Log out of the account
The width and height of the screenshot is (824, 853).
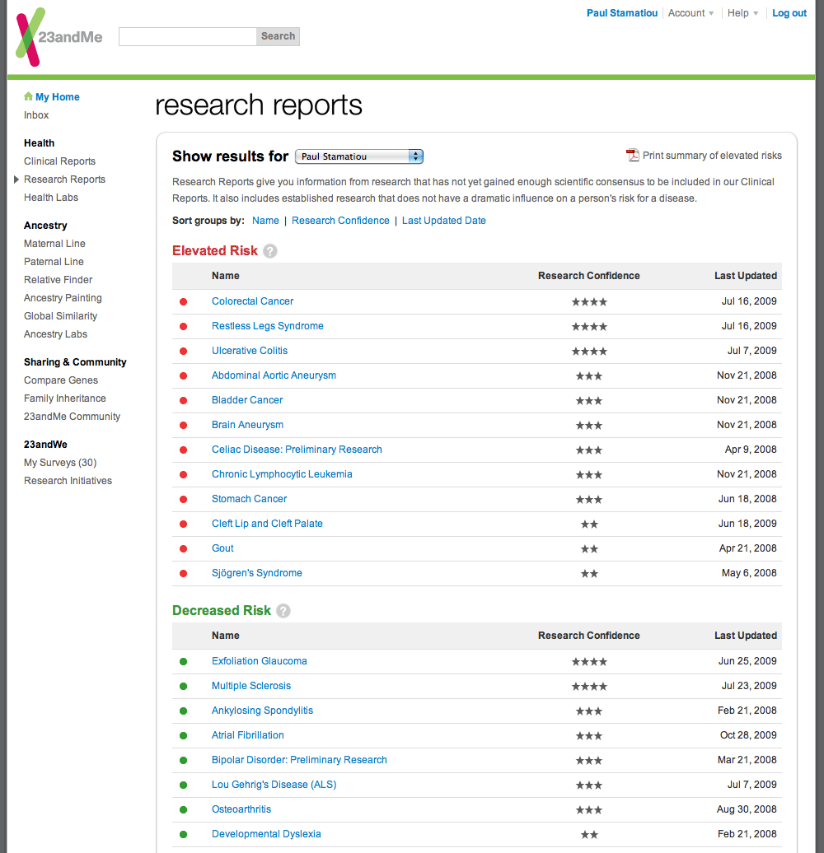coord(789,13)
